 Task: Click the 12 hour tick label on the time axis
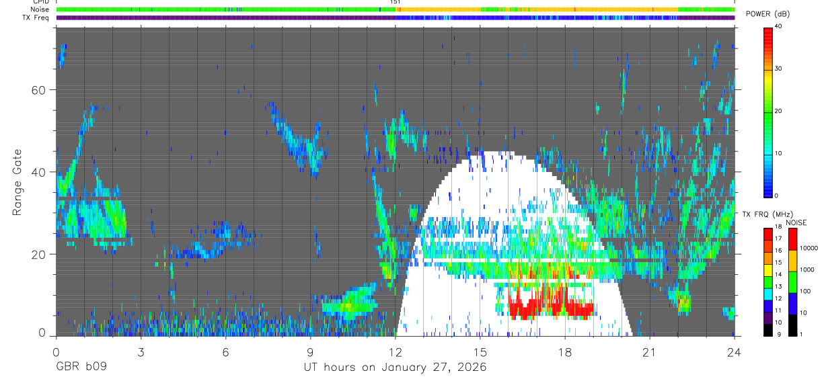(395, 351)
